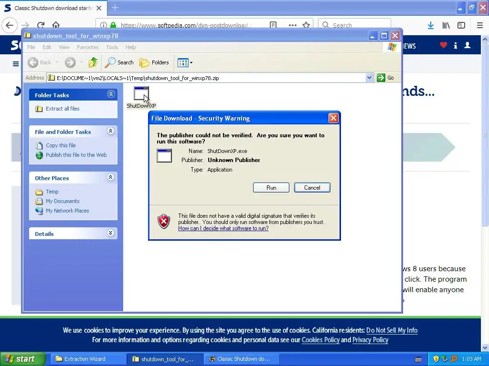Open Firefox page actions three-dot menu
Viewport: 489px width, 366px height.
click(x=293, y=25)
